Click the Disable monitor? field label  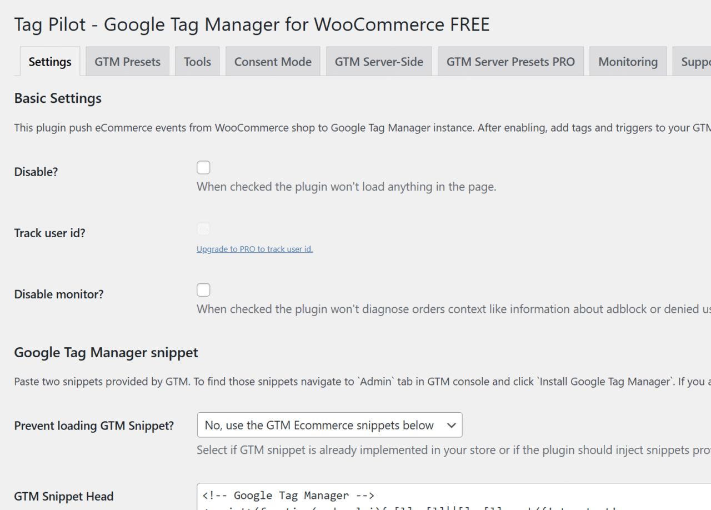pyautogui.click(x=59, y=294)
